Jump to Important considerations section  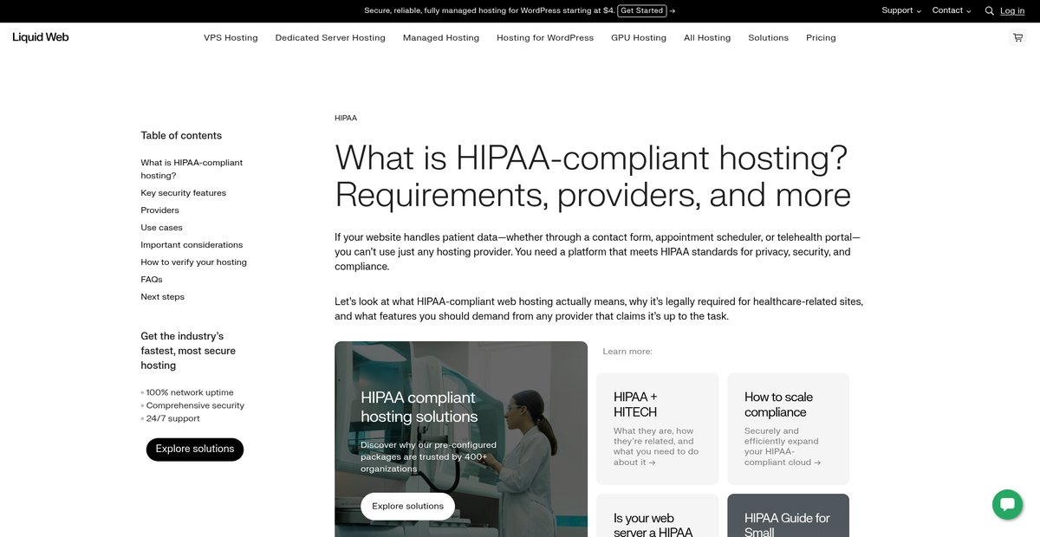tap(192, 245)
